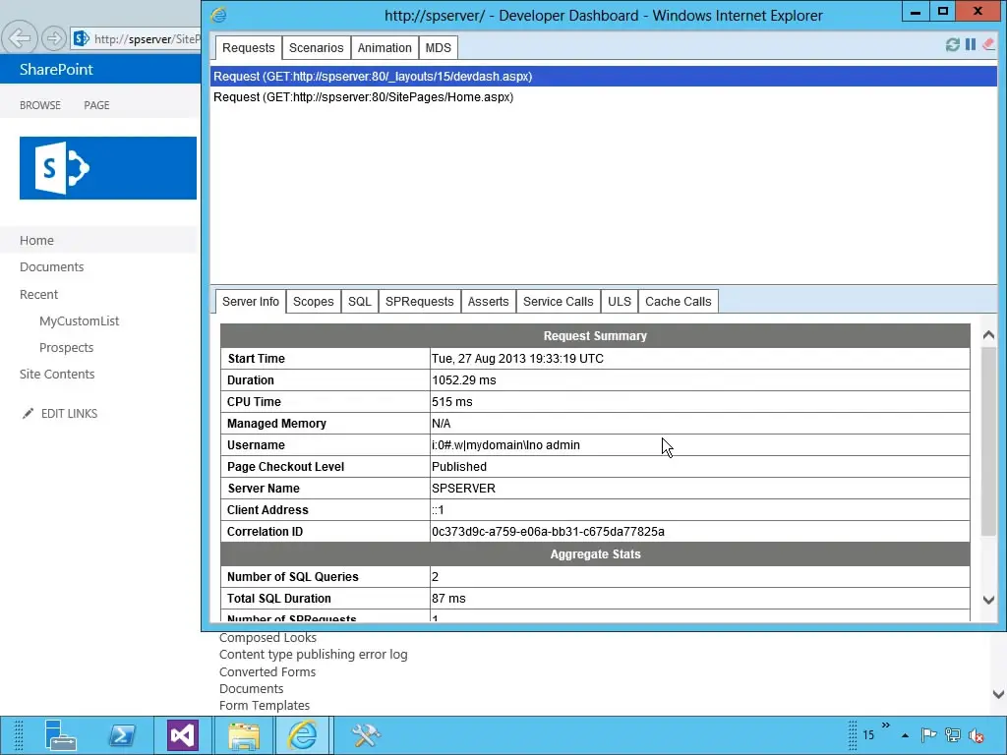Open Server Manager from the taskbar

pos(60,735)
